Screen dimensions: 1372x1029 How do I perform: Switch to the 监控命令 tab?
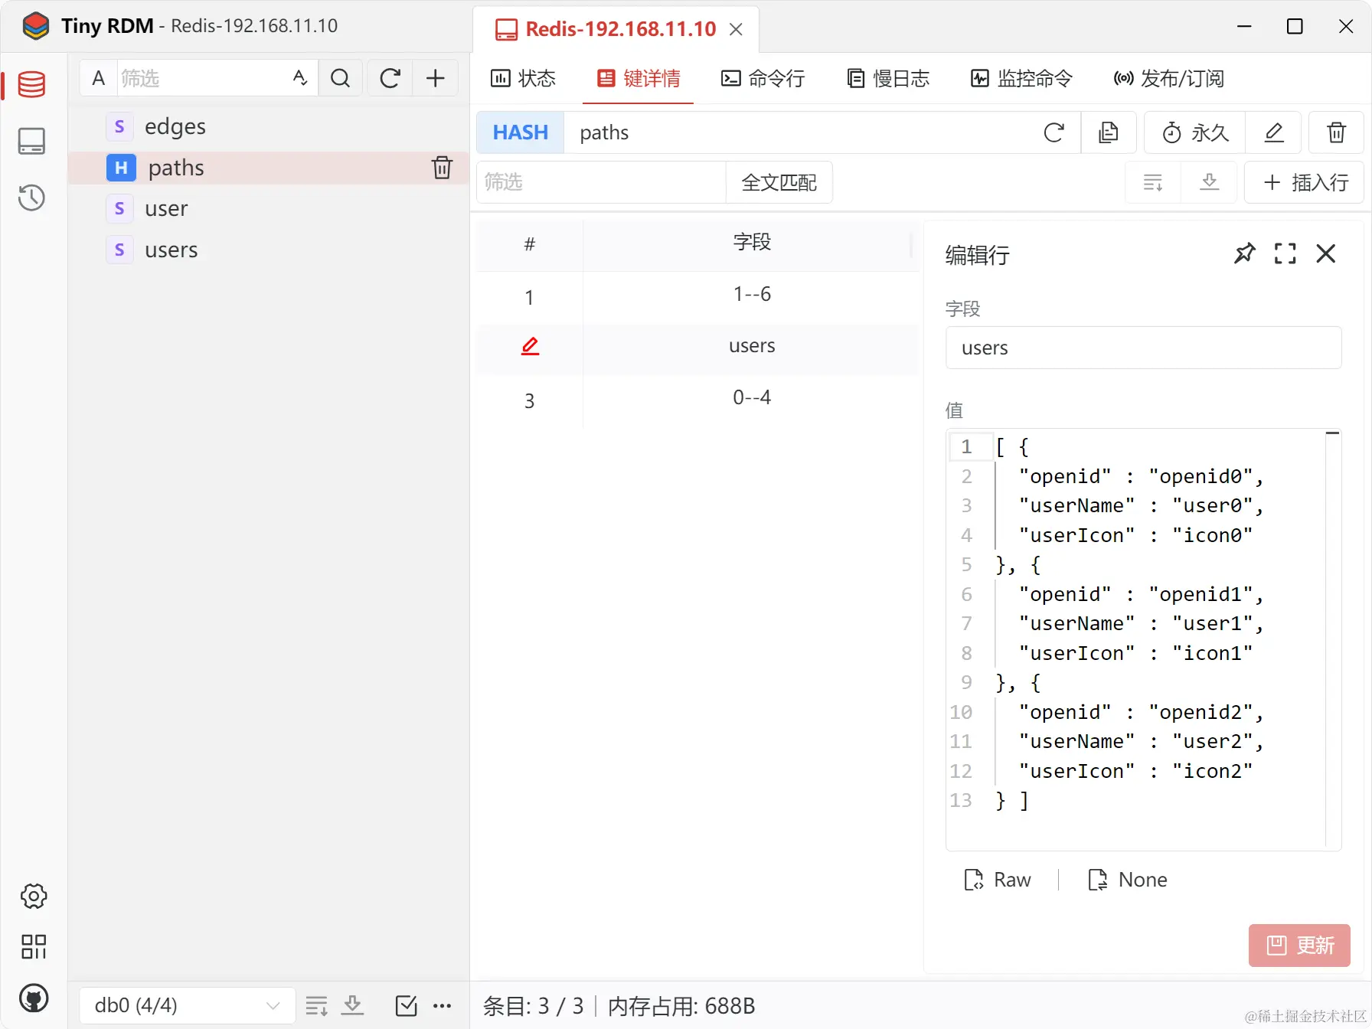pos(1021,78)
